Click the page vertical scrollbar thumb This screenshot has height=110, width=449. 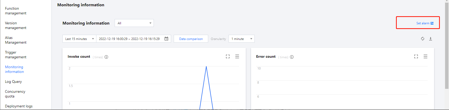[x=447, y=46]
